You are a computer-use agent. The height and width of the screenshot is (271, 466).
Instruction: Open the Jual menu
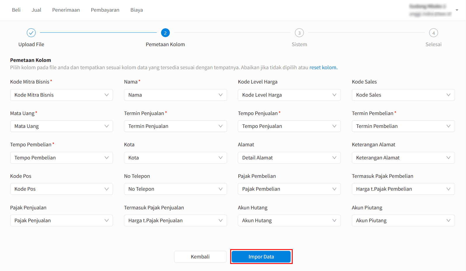click(36, 10)
